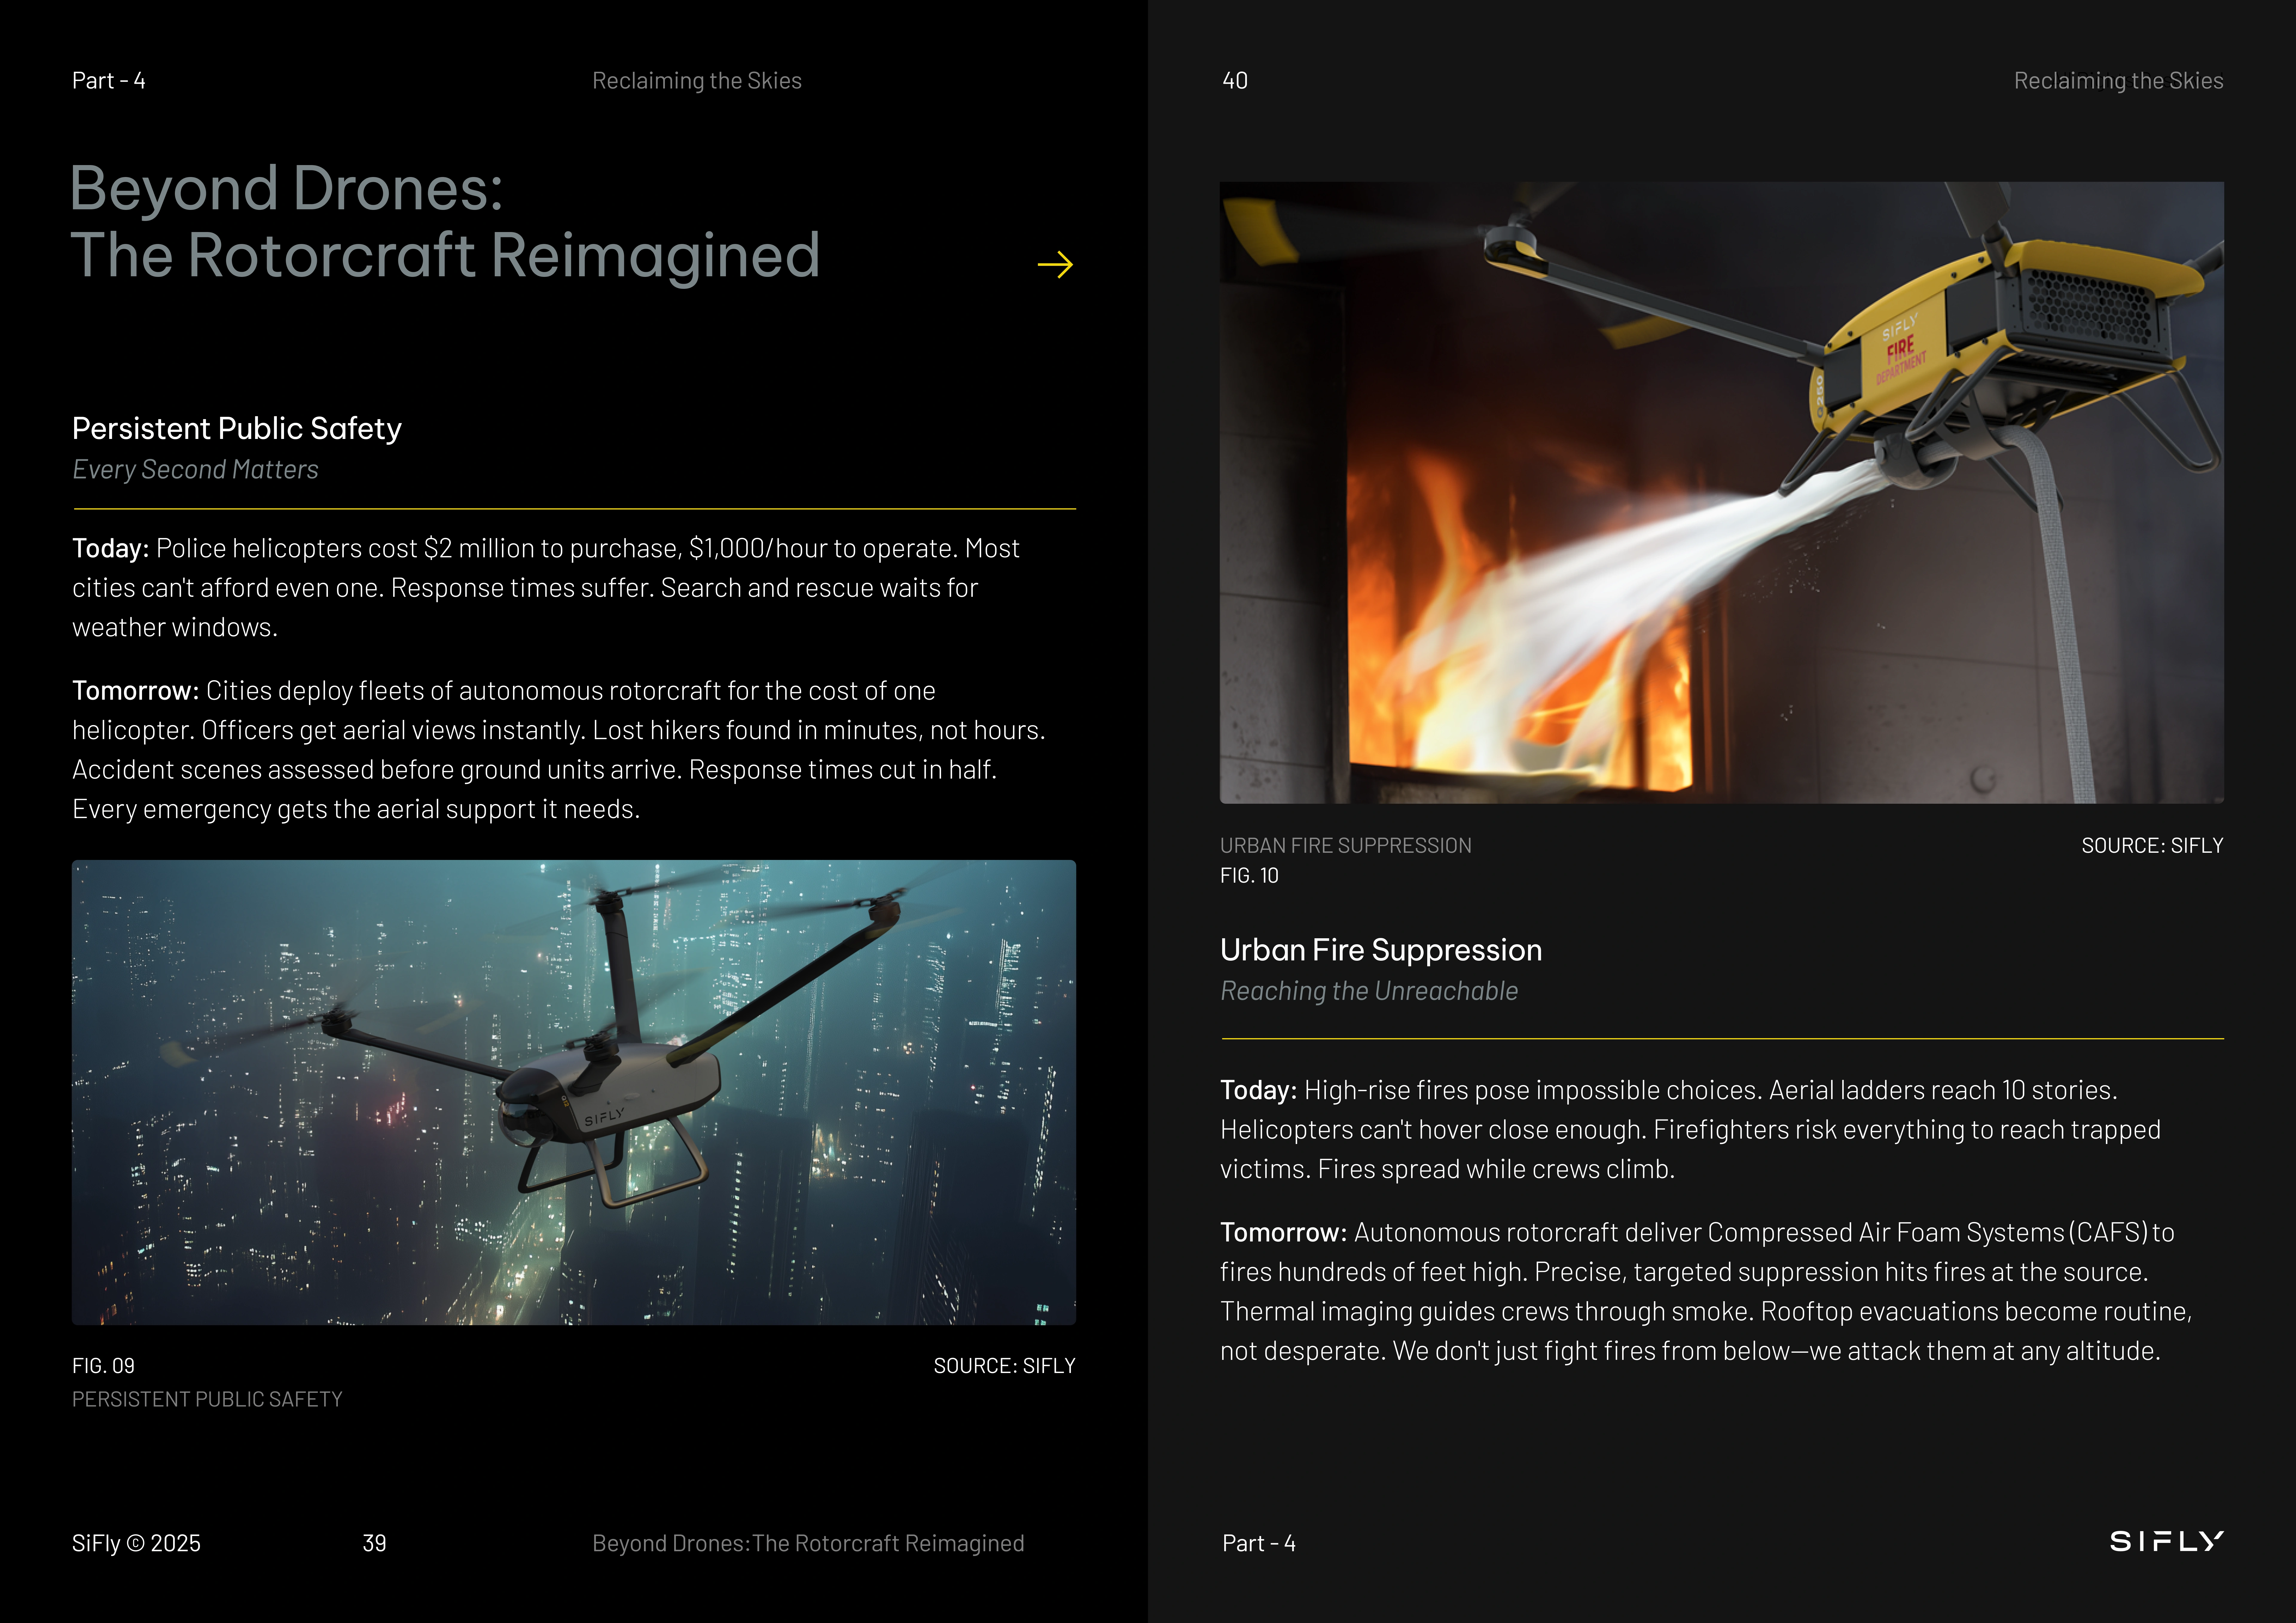Select the FIG. 09 drone thumbnail image

(574, 1090)
